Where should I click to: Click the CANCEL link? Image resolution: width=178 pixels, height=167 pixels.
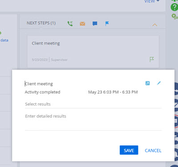(153, 151)
